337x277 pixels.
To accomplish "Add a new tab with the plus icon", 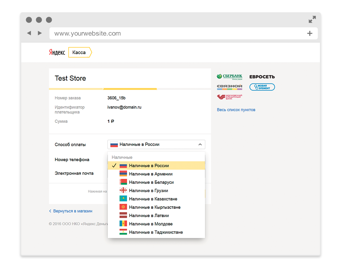I will pos(310,33).
